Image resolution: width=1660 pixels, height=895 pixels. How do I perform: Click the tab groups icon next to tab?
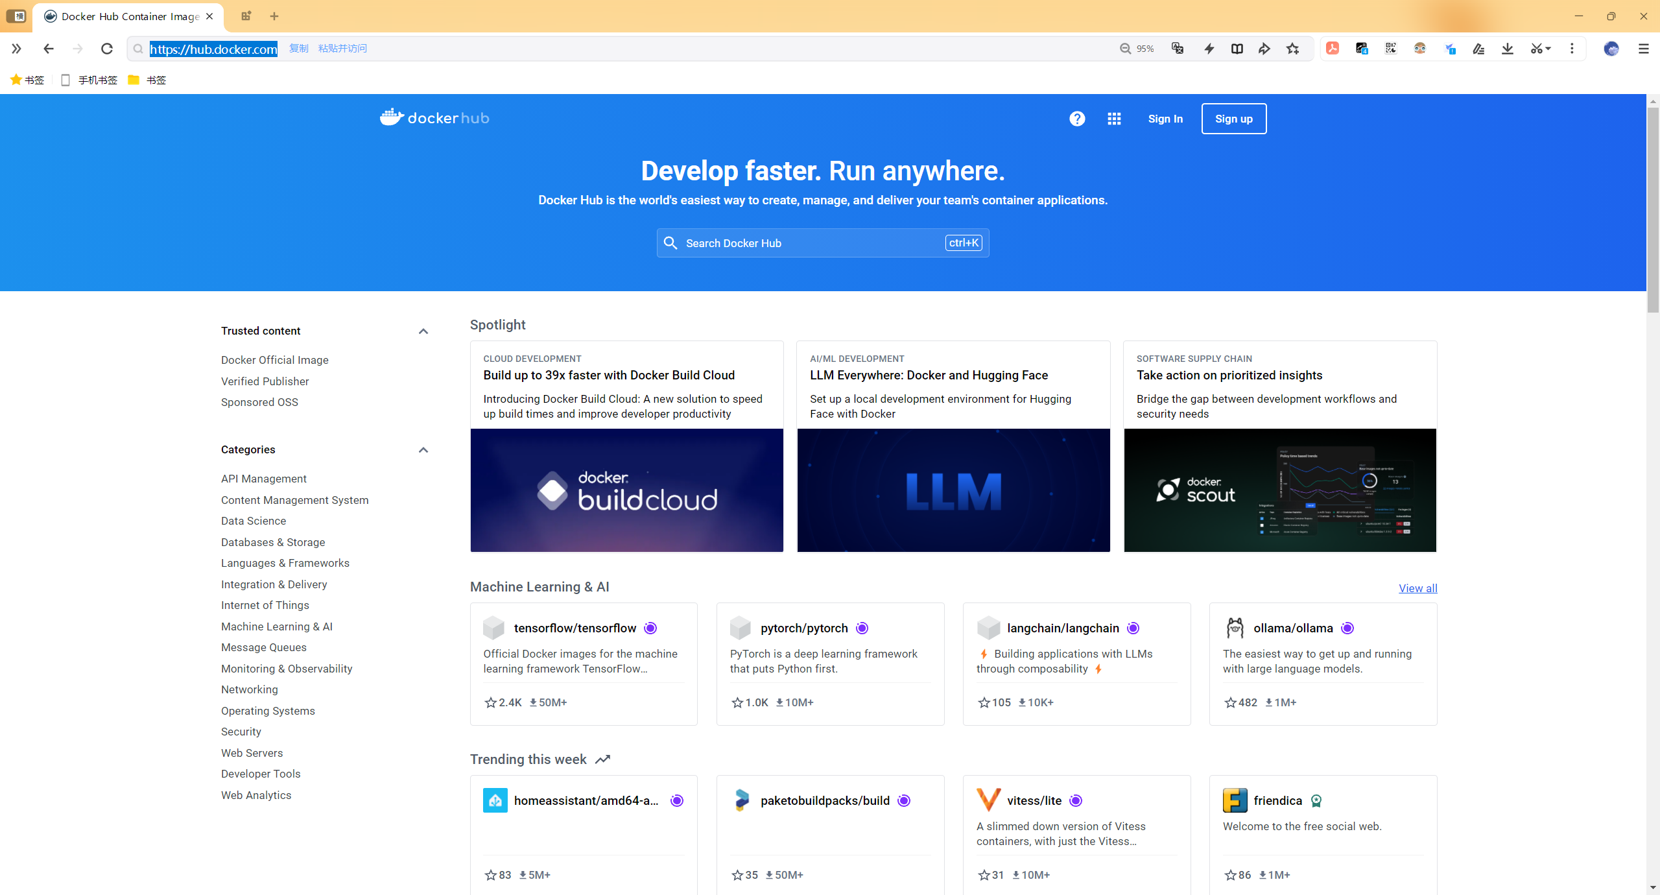coord(246,16)
